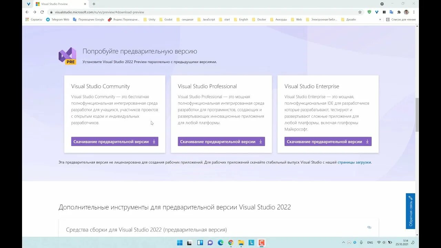This screenshot has width=441, height=248.
Task: Download Visual Studio Professional preview
Action: pyautogui.click(x=221, y=142)
